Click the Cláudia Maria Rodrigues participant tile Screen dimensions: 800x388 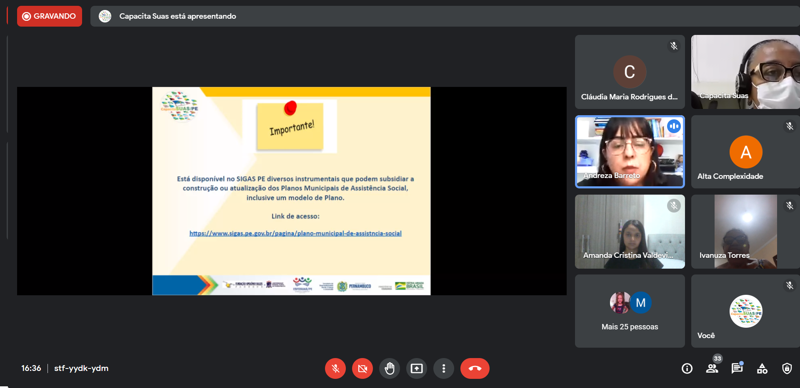[630, 72]
